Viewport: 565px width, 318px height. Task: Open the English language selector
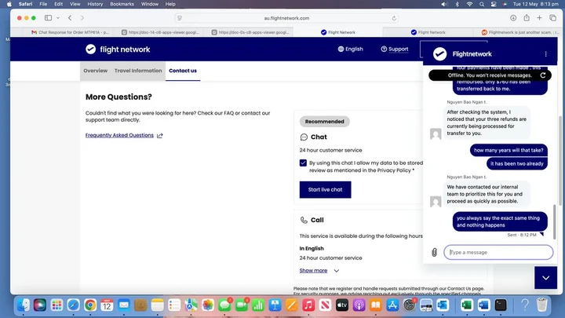tap(350, 49)
